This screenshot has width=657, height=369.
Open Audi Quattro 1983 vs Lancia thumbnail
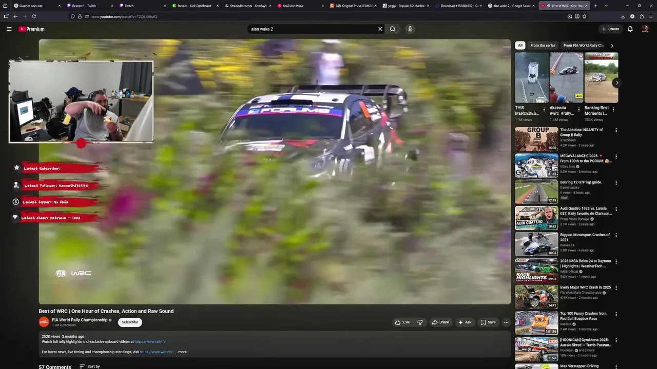click(x=536, y=218)
